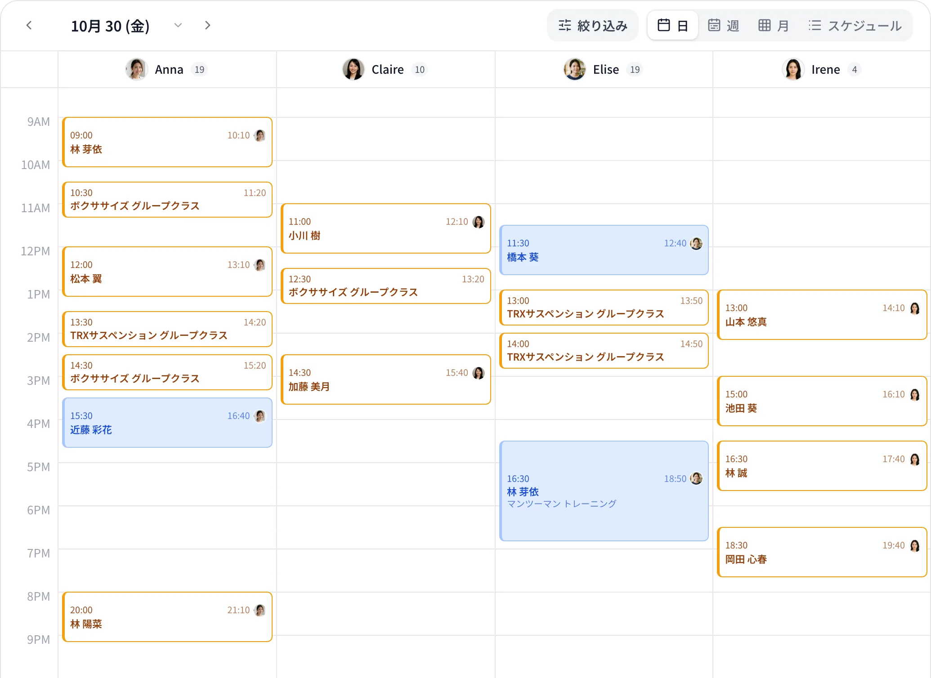Viewport: 931px width, 678px height.
Task: Go to previous day with left arrow
Action: point(29,26)
